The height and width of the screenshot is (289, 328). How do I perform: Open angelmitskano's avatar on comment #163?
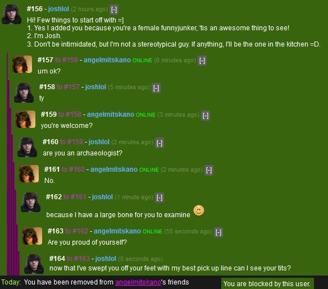(32, 236)
